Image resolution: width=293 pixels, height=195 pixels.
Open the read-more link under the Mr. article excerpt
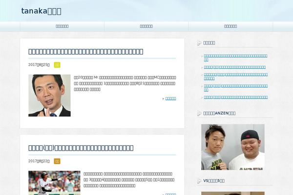click(x=170, y=98)
